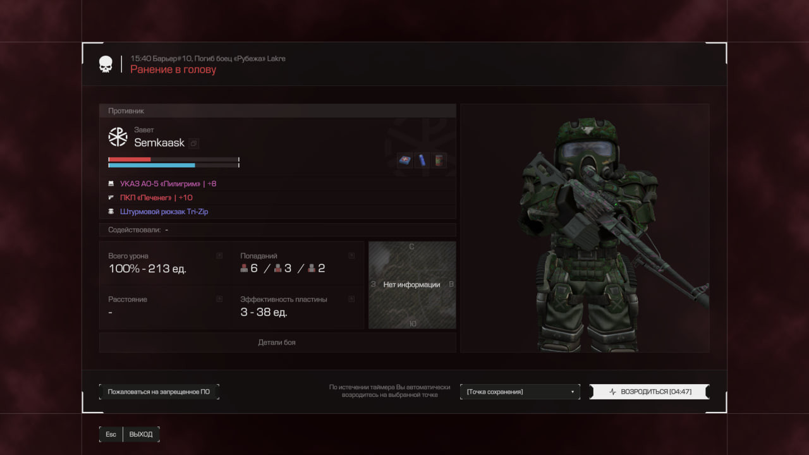Click the enemy name Semkaask
Screen dimensions: 809x455
point(159,143)
